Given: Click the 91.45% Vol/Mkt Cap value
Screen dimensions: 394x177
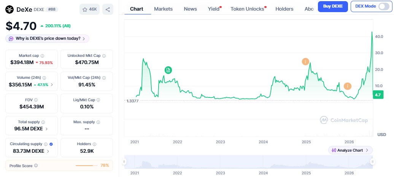Looking at the screenshot, I should coord(87,85).
